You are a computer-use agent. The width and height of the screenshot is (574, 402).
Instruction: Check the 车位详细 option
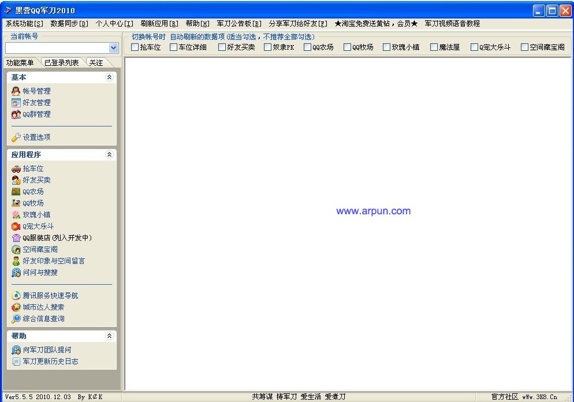point(173,47)
